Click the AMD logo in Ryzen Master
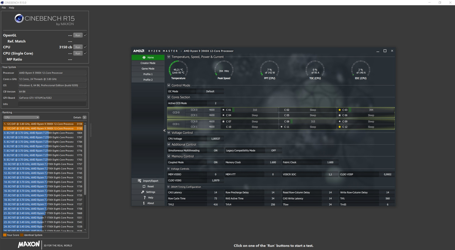This screenshot has width=455, height=250. coord(139,51)
